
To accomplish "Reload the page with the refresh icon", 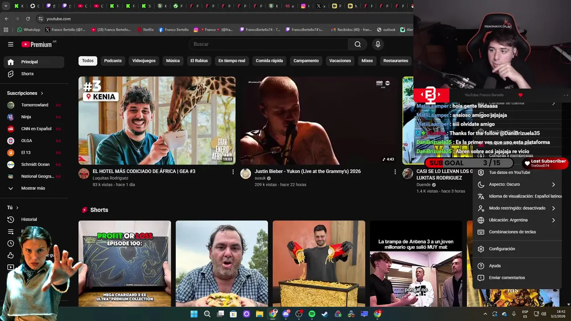I will (28, 19).
